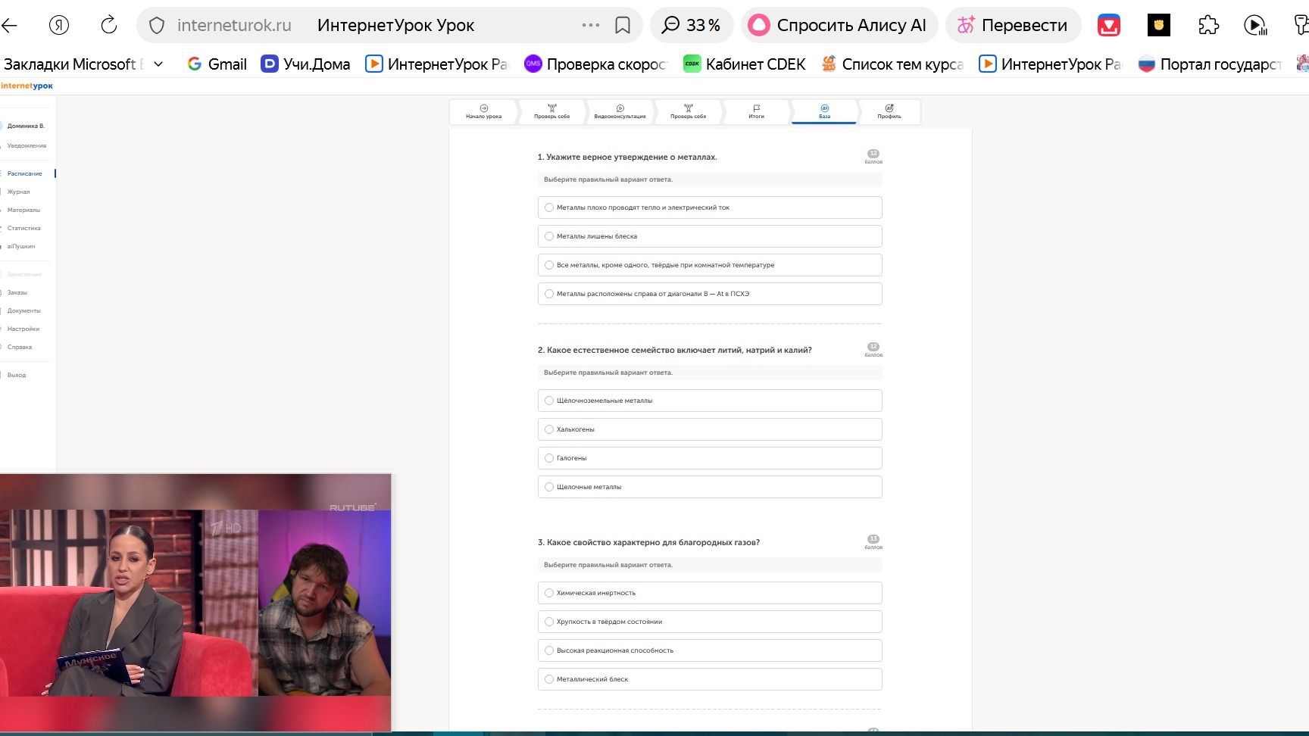Image resolution: width=1309 pixels, height=736 pixels.
Task: Open the media playback control icon
Action: 1255,26
